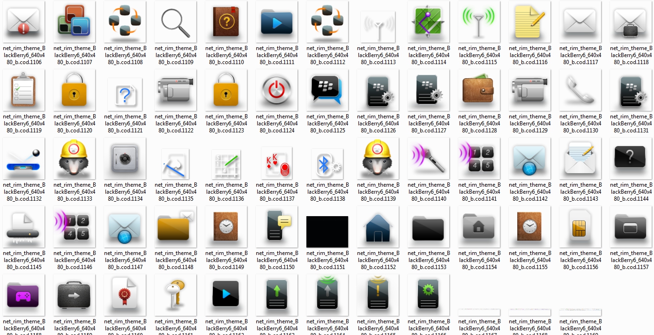654x335 pixels.
Task: Select file name ending in cod.1139
Action: point(378,192)
